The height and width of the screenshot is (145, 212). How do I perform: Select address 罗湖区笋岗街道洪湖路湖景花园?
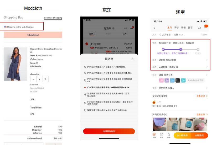(x=108, y=80)
